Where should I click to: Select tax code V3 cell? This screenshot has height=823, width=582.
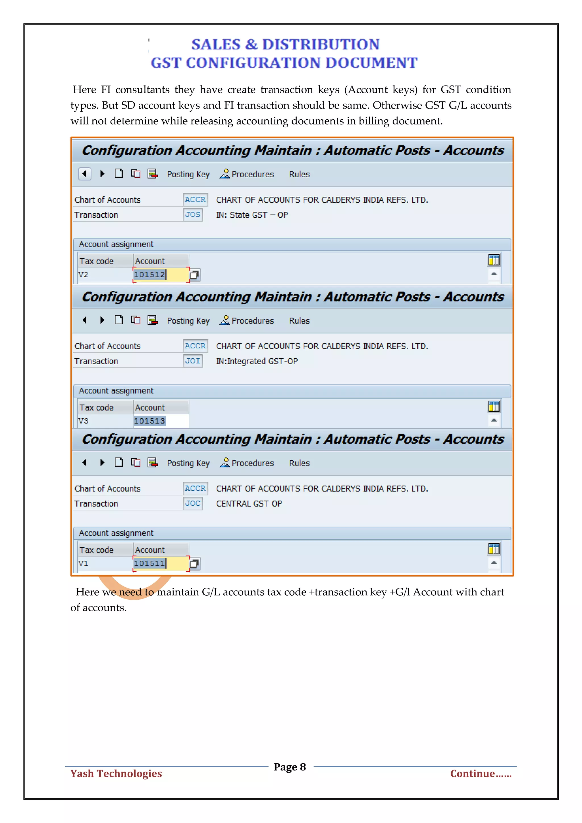pos(105,421)
